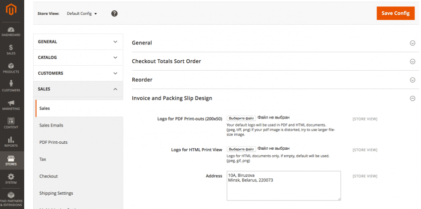Expand the GENERAL configuration tab

(x=78, y=42)
